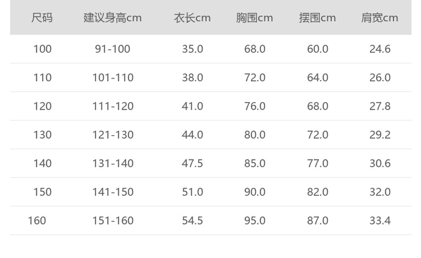Select the size 120 row label
Viewport: 421px width, 258px height.
[x=43, y=106]
